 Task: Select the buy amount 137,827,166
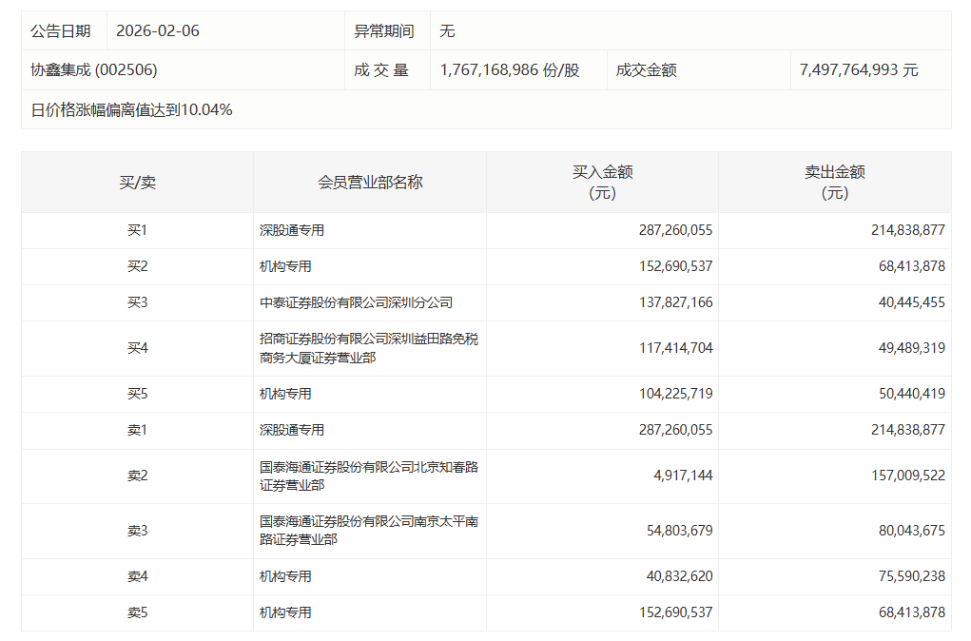tap(675, 302)
